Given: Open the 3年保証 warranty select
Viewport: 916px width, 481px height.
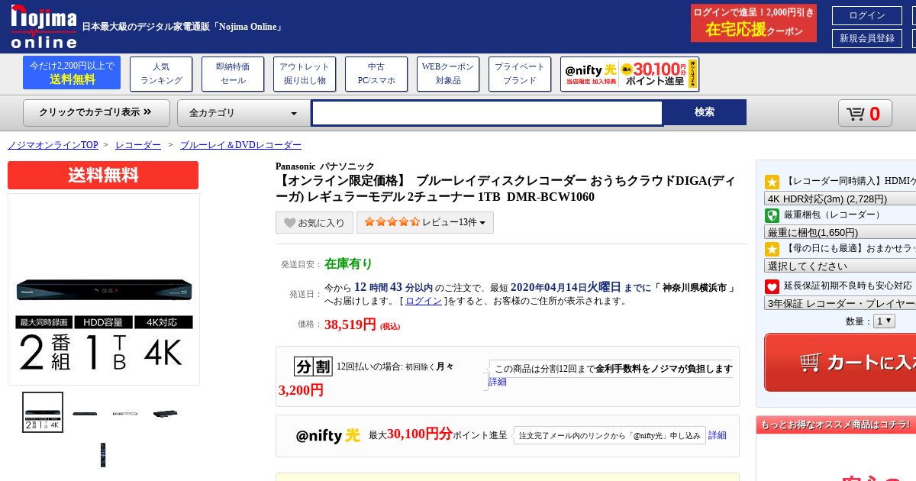Looking at the screenshot, I should (x=840, y=303).
